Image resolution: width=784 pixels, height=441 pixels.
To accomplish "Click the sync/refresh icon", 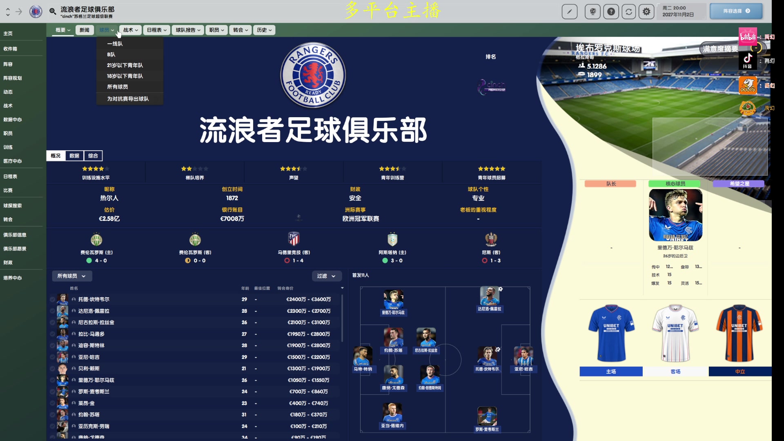I will tap(629, 11).
